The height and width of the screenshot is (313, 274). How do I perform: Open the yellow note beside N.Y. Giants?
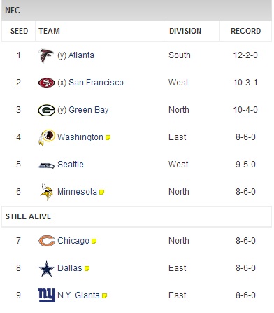(x=105, y=295)
